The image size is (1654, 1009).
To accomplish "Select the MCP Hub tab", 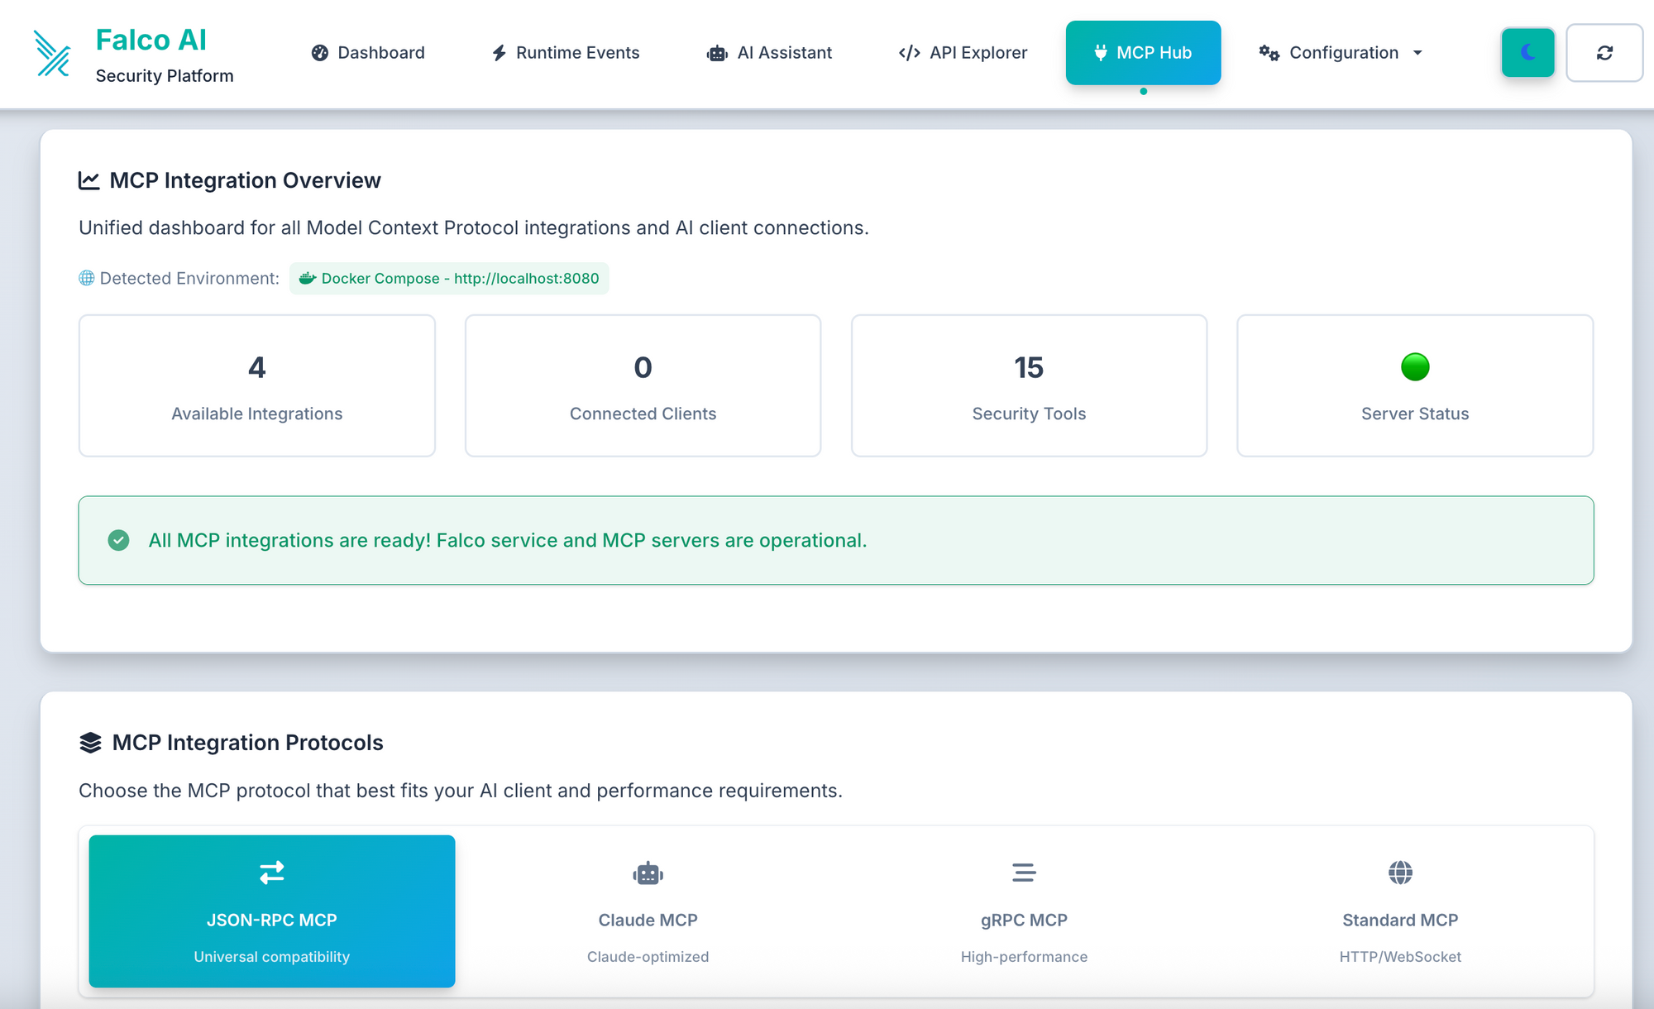I will [1143, 53].
